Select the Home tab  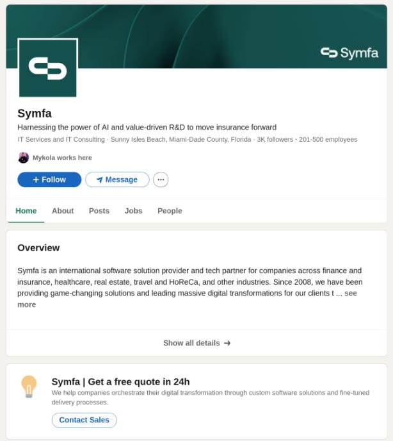(26, 211)
